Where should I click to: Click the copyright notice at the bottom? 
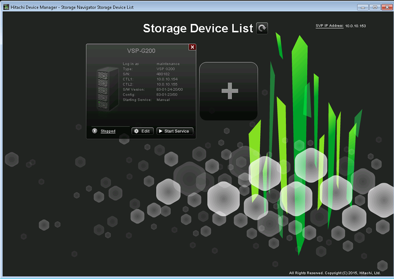click(334, 272)
